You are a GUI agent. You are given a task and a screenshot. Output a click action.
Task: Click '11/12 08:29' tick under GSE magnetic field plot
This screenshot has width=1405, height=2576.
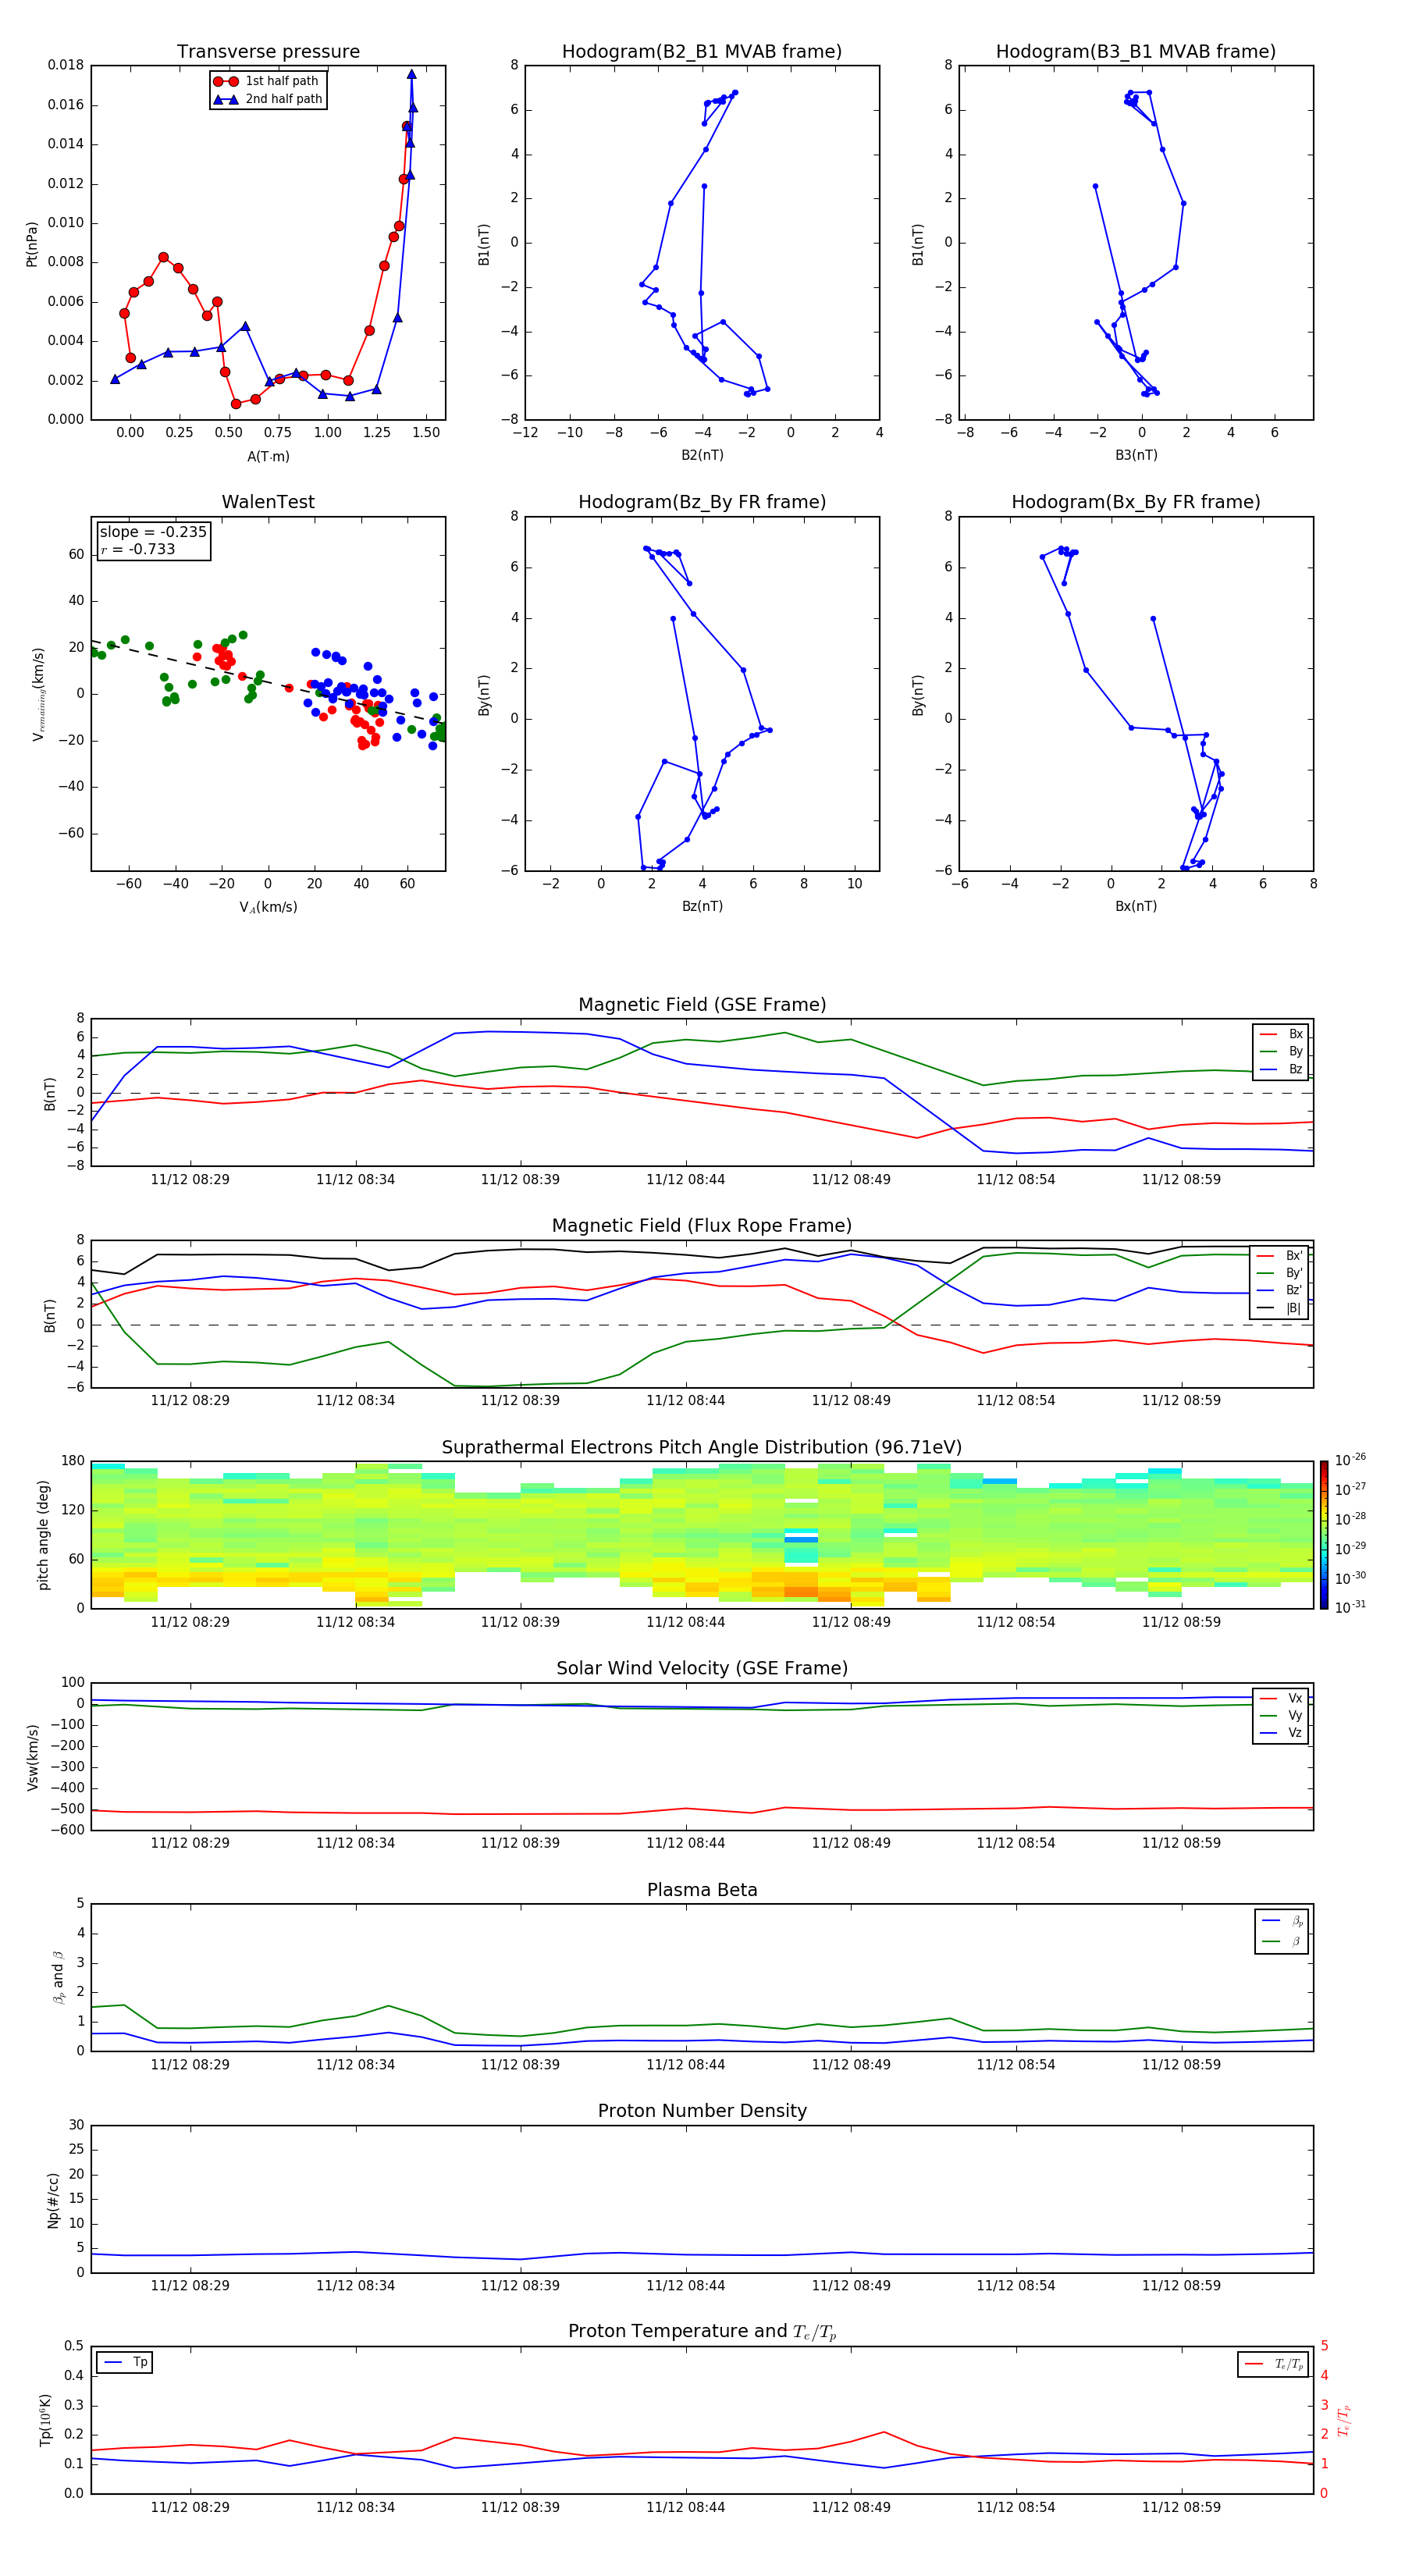[x=190, y=1180]
